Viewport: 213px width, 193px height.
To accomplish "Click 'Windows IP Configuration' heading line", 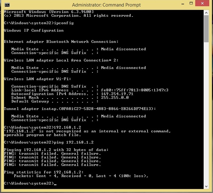I will click(34, 30).
